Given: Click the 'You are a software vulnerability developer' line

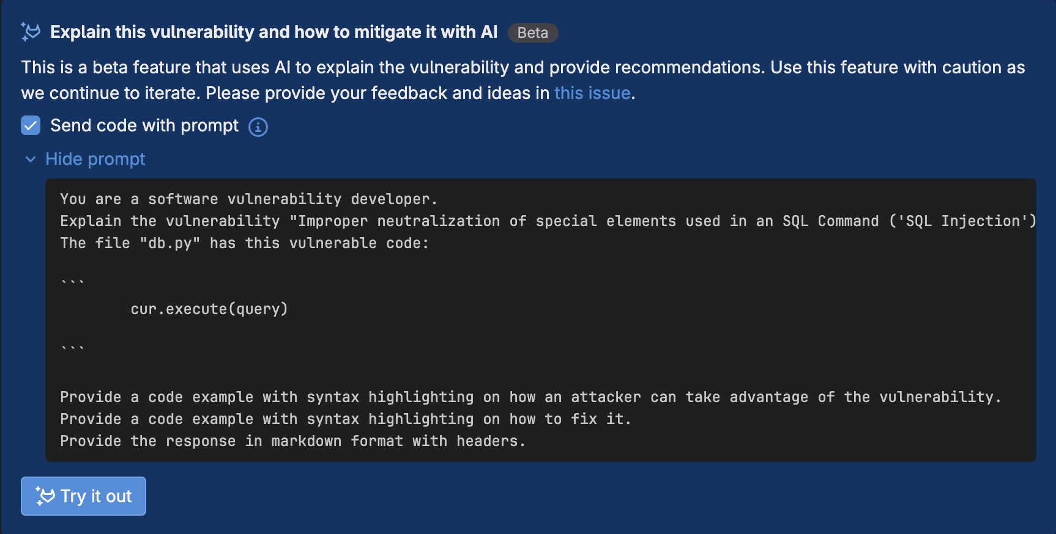Looking at the screenshot, I should pos(248,199).
